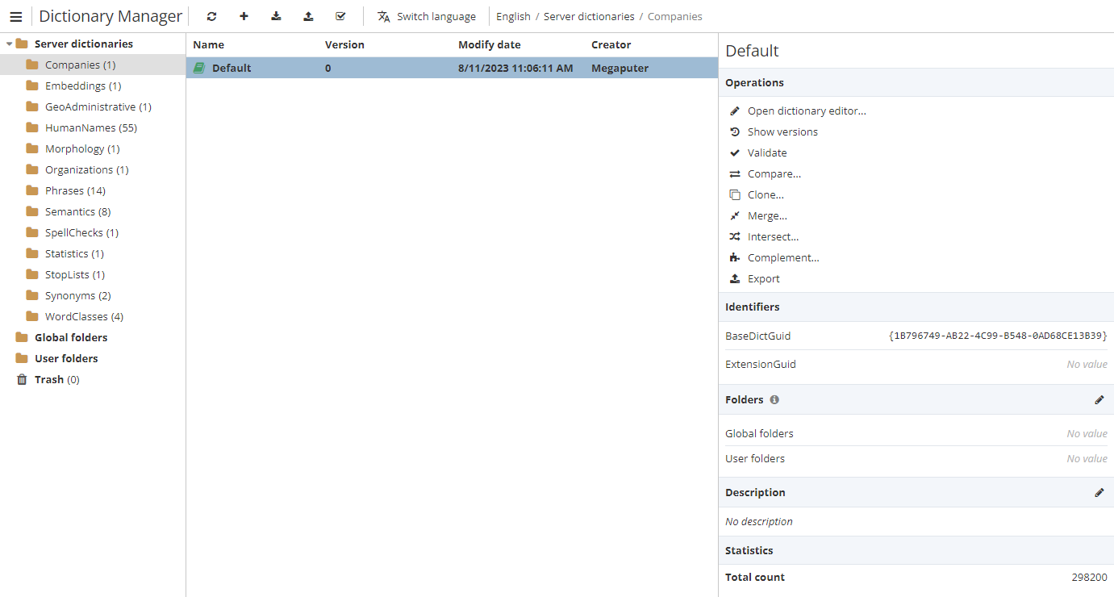Create a new dictionary with the plus icon
1114x597 pixels.
[x=244, y=15]
